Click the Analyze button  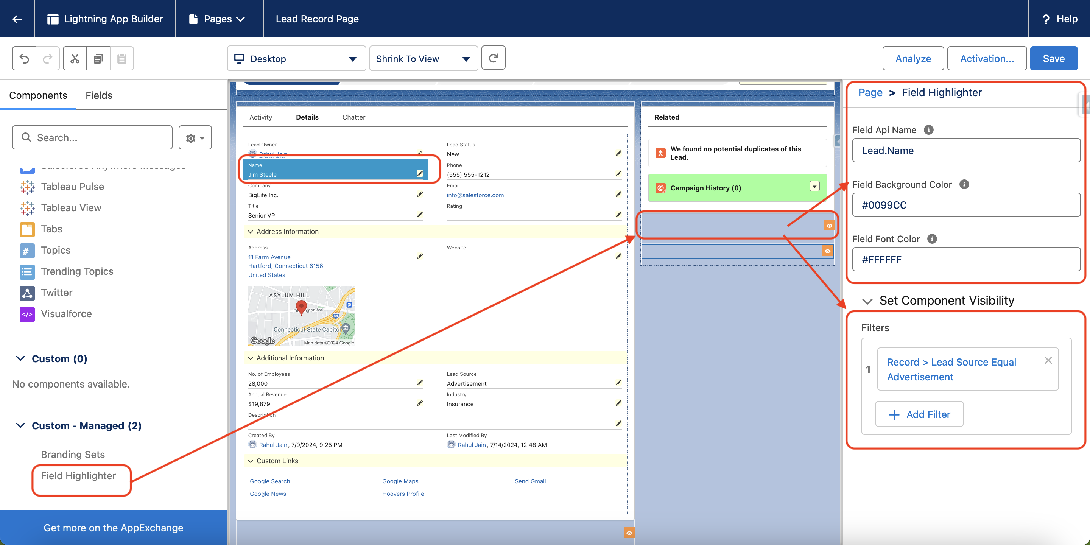[x=913, y=58]
